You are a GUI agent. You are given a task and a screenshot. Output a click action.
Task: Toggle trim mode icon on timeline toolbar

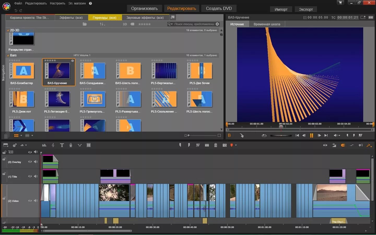(325, 145)
